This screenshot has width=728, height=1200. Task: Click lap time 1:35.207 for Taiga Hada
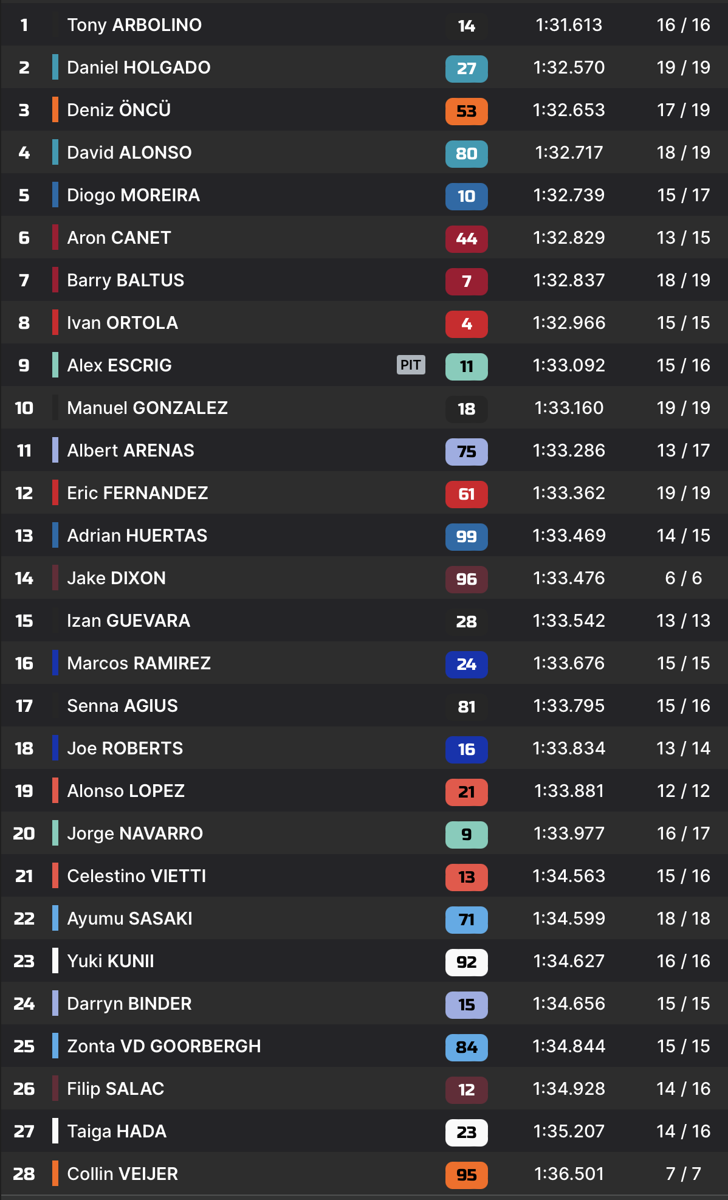(569, 1131)
